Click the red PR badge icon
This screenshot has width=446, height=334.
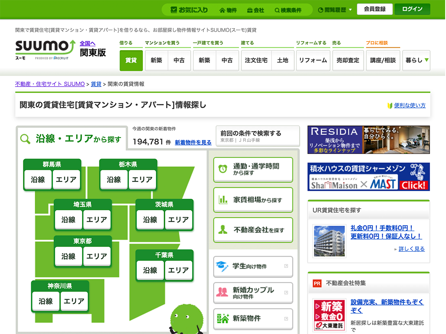coord(317,283)
